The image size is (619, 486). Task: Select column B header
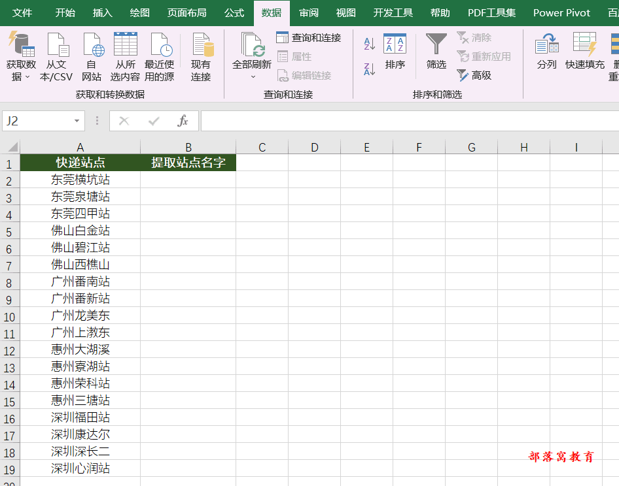(188, 148)
